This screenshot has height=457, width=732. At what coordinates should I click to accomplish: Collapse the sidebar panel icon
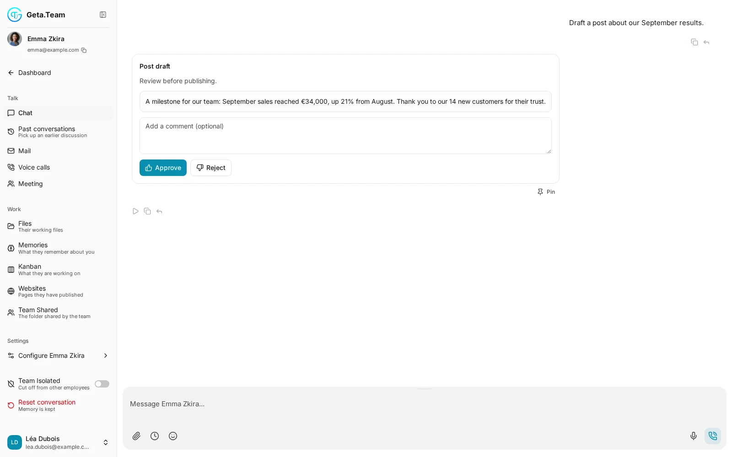(103, 15)
